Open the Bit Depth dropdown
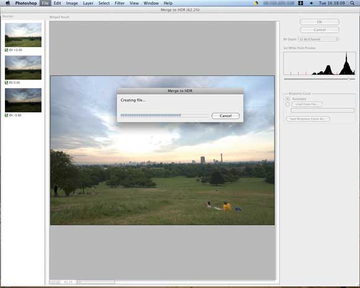 click(318, 39)
